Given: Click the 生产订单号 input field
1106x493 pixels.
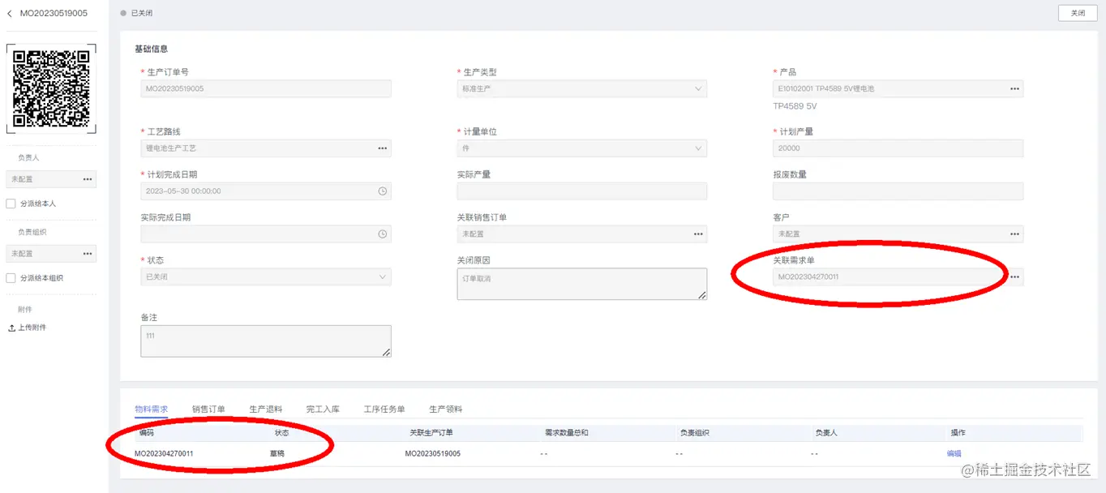Looking at the screenshot, I should (266, 89).
